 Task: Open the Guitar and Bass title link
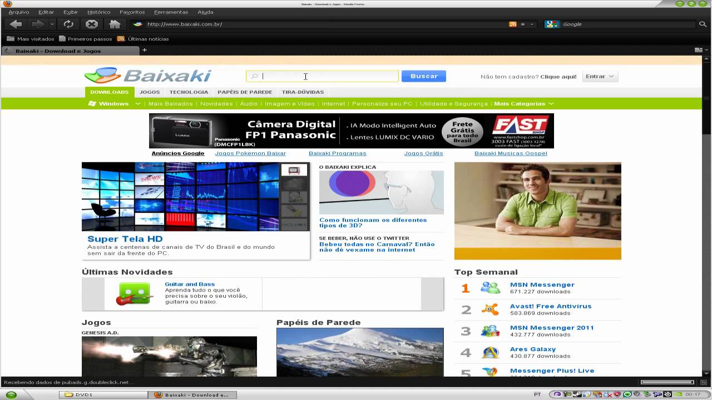190,284
